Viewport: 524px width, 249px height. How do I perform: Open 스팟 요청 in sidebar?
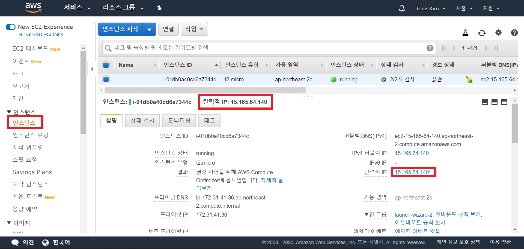coord(25,160)
